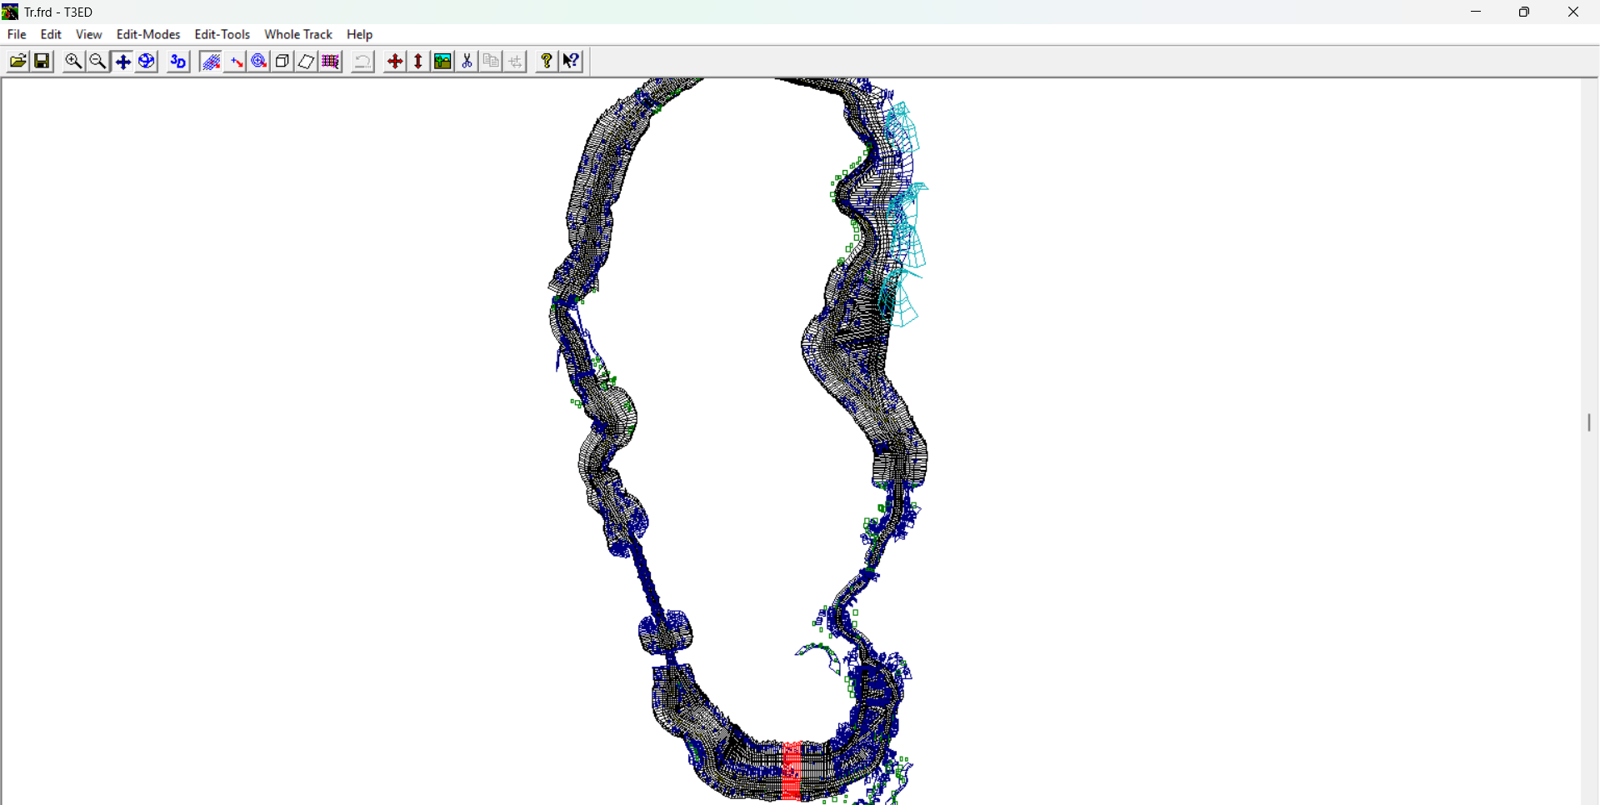
Task: Click the red vertical move arrow tool
Action: click(x=418, y=62)
